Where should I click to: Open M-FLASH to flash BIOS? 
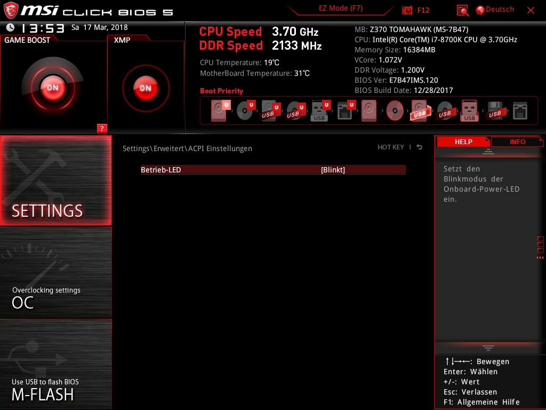(55, 364)
